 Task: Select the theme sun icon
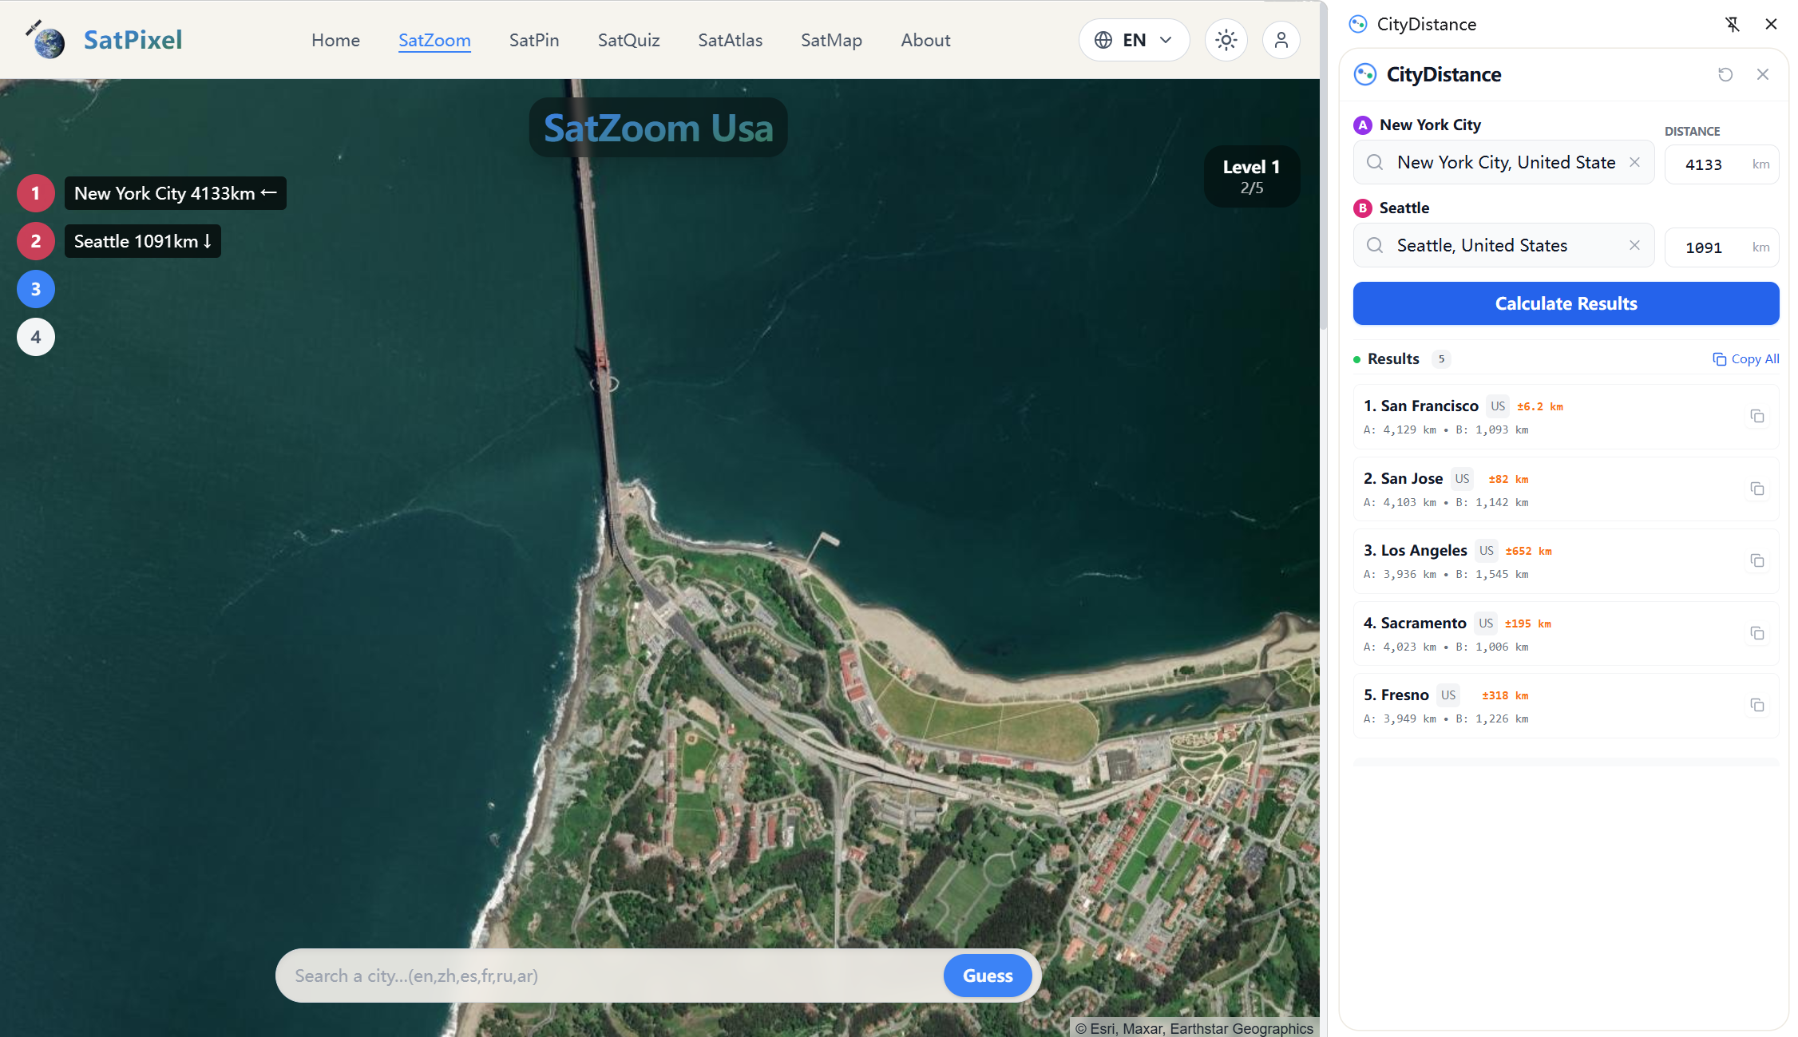click(1226, 39)
